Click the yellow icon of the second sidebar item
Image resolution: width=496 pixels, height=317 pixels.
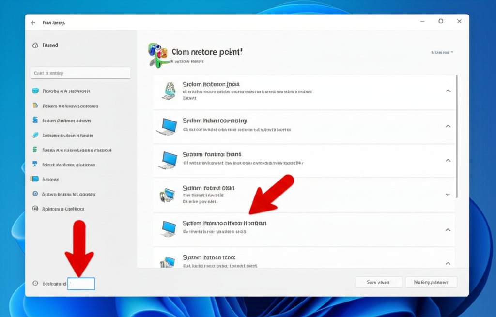pos(35,106)
